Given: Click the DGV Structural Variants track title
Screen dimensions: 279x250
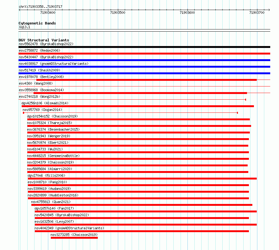Looking at the screenshot, I should coord(44,40).
